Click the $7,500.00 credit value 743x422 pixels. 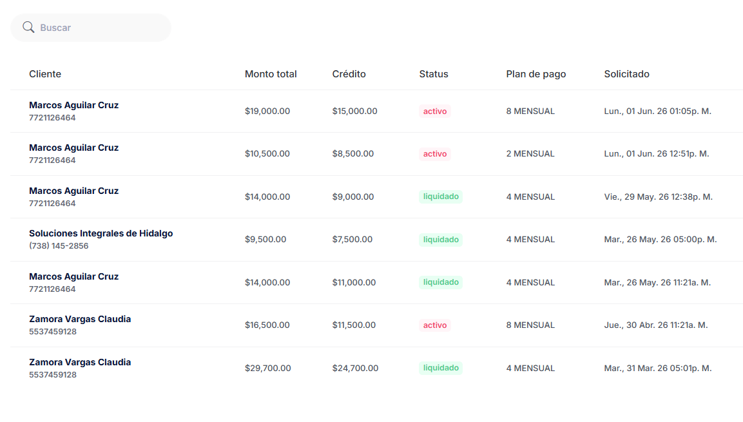[352, 240]
